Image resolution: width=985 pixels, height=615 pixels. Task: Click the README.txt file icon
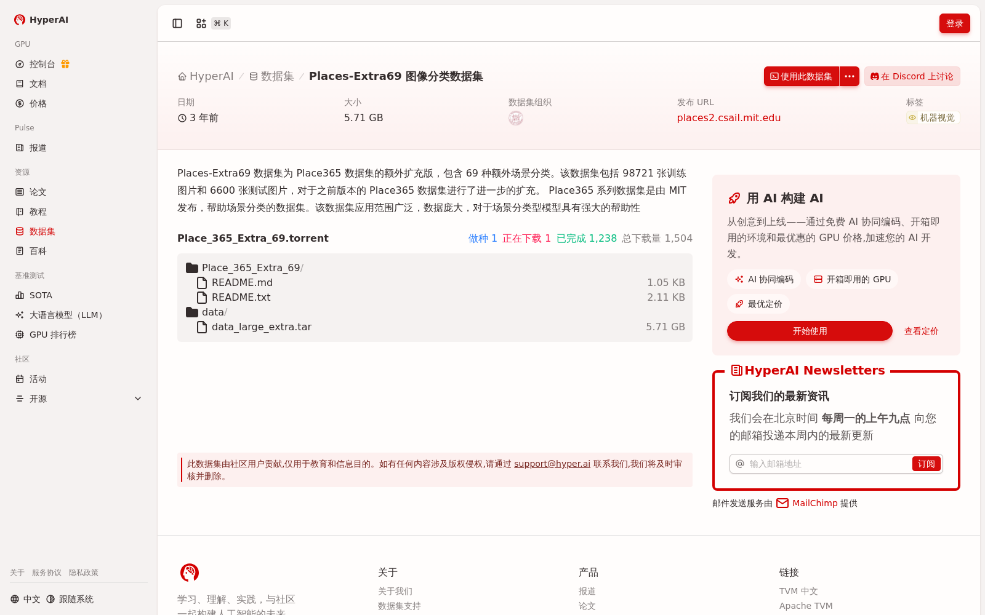click(x=202, y=297)
